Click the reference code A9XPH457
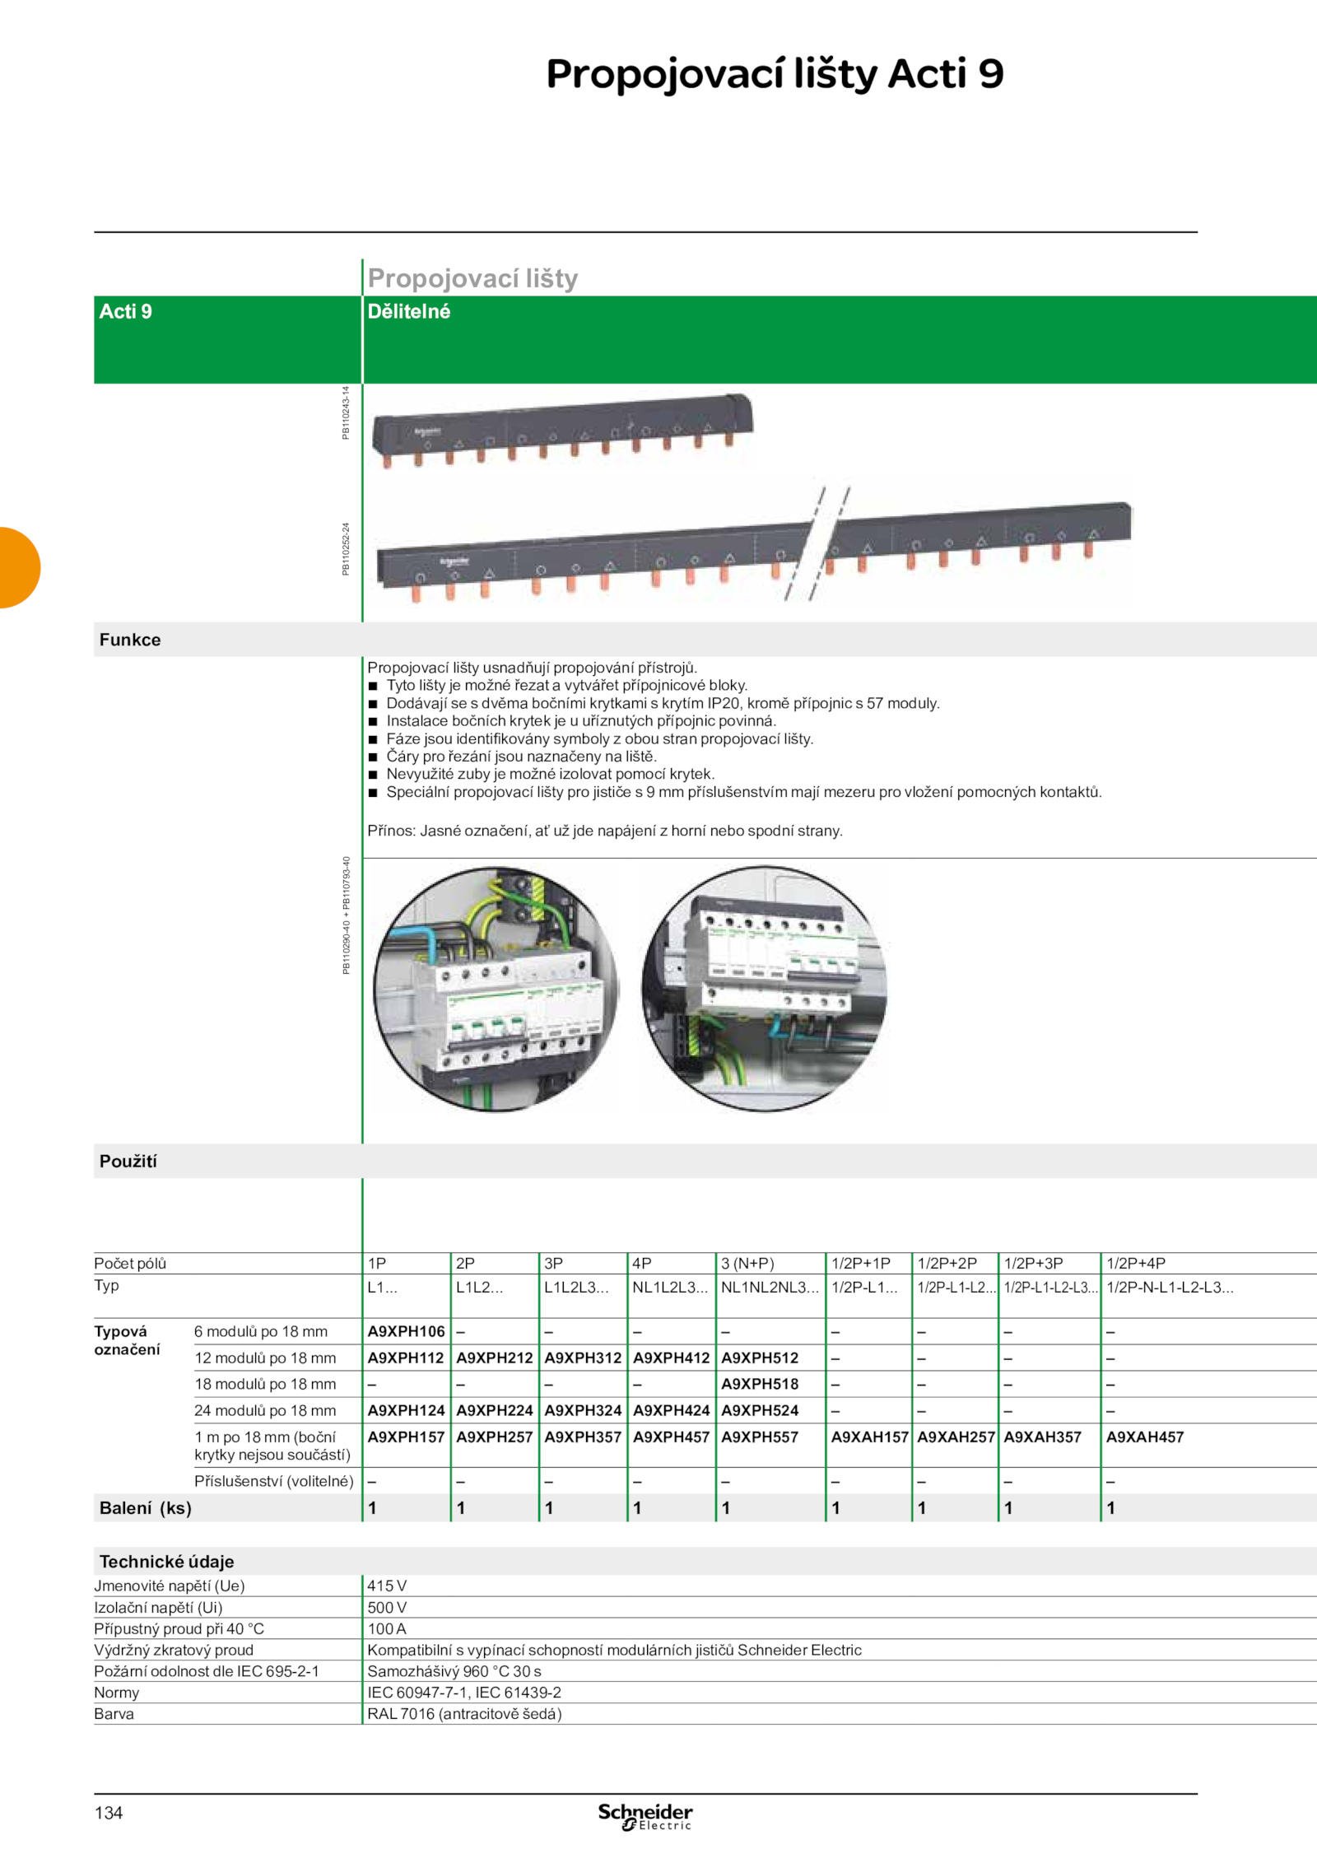 point(671,1437)
